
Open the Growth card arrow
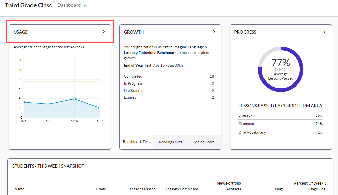(x=214, y=32)
